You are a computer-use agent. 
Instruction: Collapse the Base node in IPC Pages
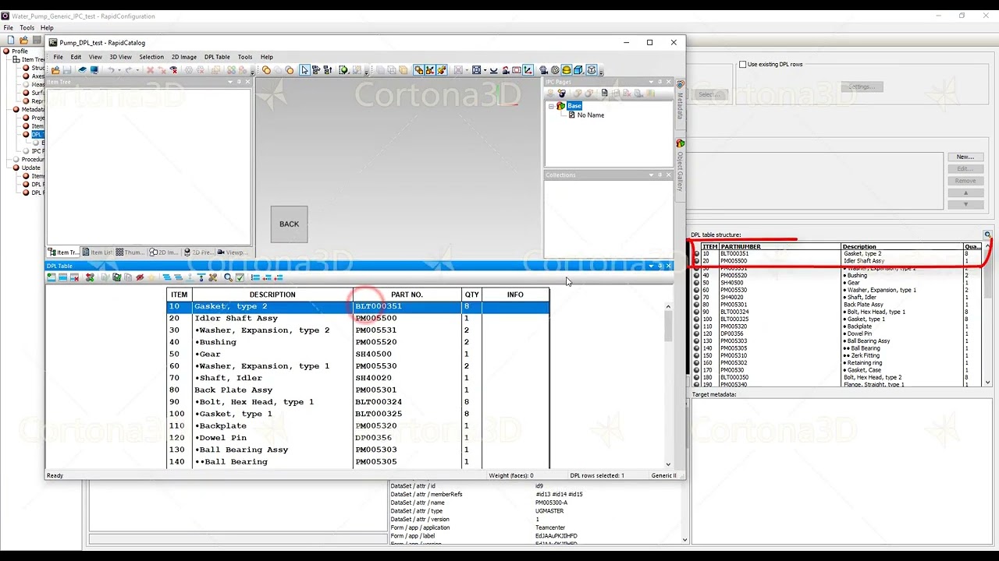click(551, 106)
